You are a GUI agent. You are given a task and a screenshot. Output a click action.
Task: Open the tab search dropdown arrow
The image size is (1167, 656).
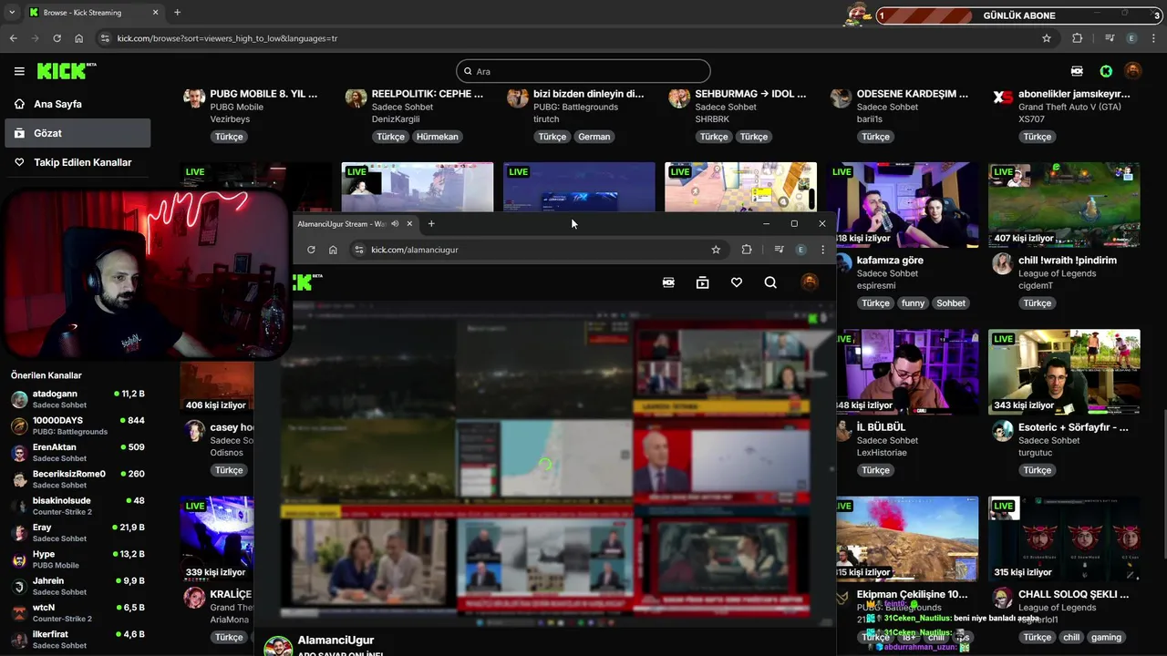point(11,13)
